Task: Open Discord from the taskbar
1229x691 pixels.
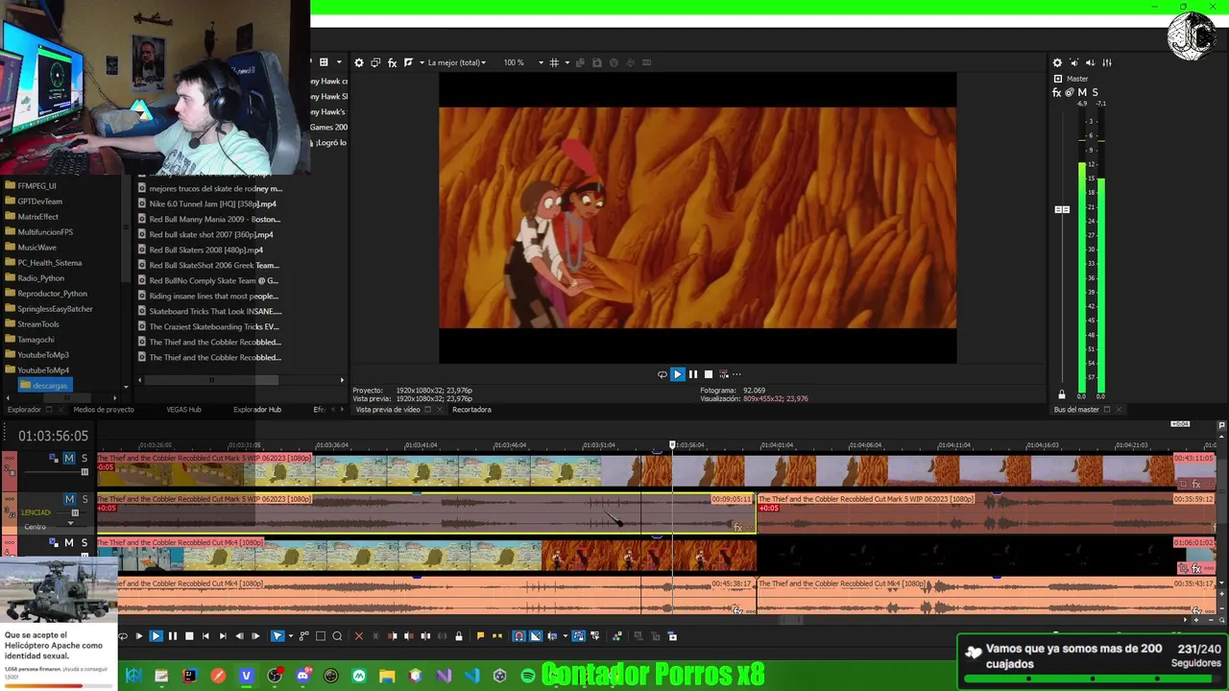Action: pyautogui.click(x=302, y=676)
